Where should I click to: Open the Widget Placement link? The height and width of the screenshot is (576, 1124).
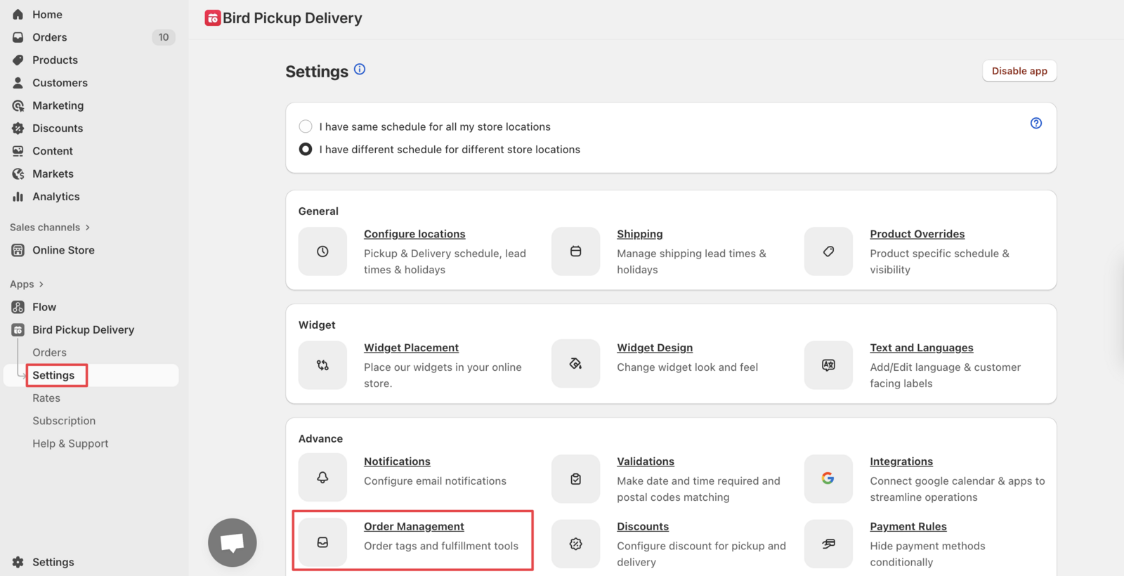411,348
